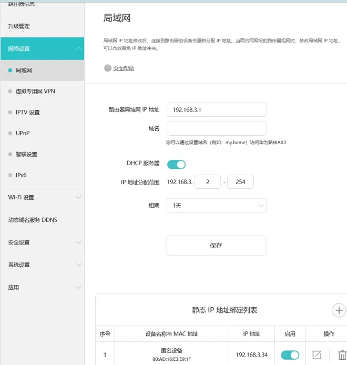Select 局域网 in the sidebar

43,70
